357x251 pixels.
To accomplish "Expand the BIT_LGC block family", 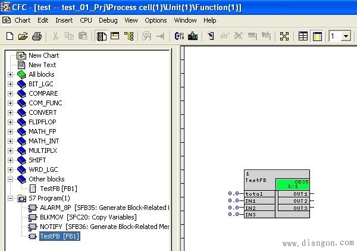I will [x=10, y=84].
